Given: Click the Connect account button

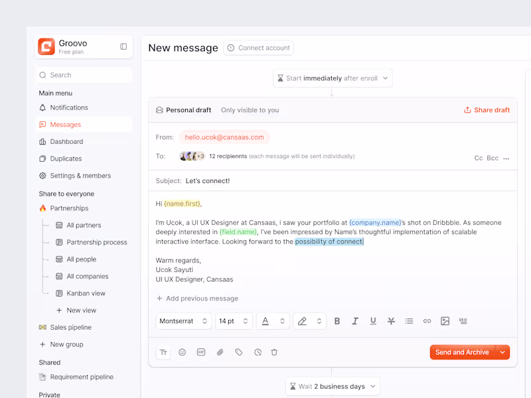Looking at the screenshot, I should pyautogui.click(x=258, y=48).
